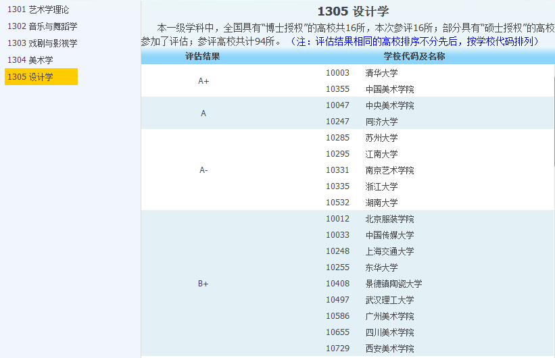Select 北京服装学院 entry
Screen dimensions: 555x358
pyautogui.click(x=389, y=219)
